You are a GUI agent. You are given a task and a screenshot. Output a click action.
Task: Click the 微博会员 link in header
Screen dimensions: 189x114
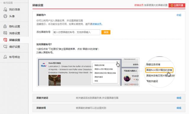[x=139, y=5]
